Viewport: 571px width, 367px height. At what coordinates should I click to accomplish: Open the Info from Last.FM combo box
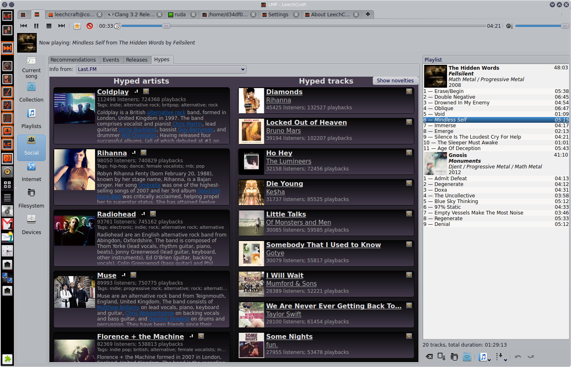pyautogui.click(x=162, y=69)
